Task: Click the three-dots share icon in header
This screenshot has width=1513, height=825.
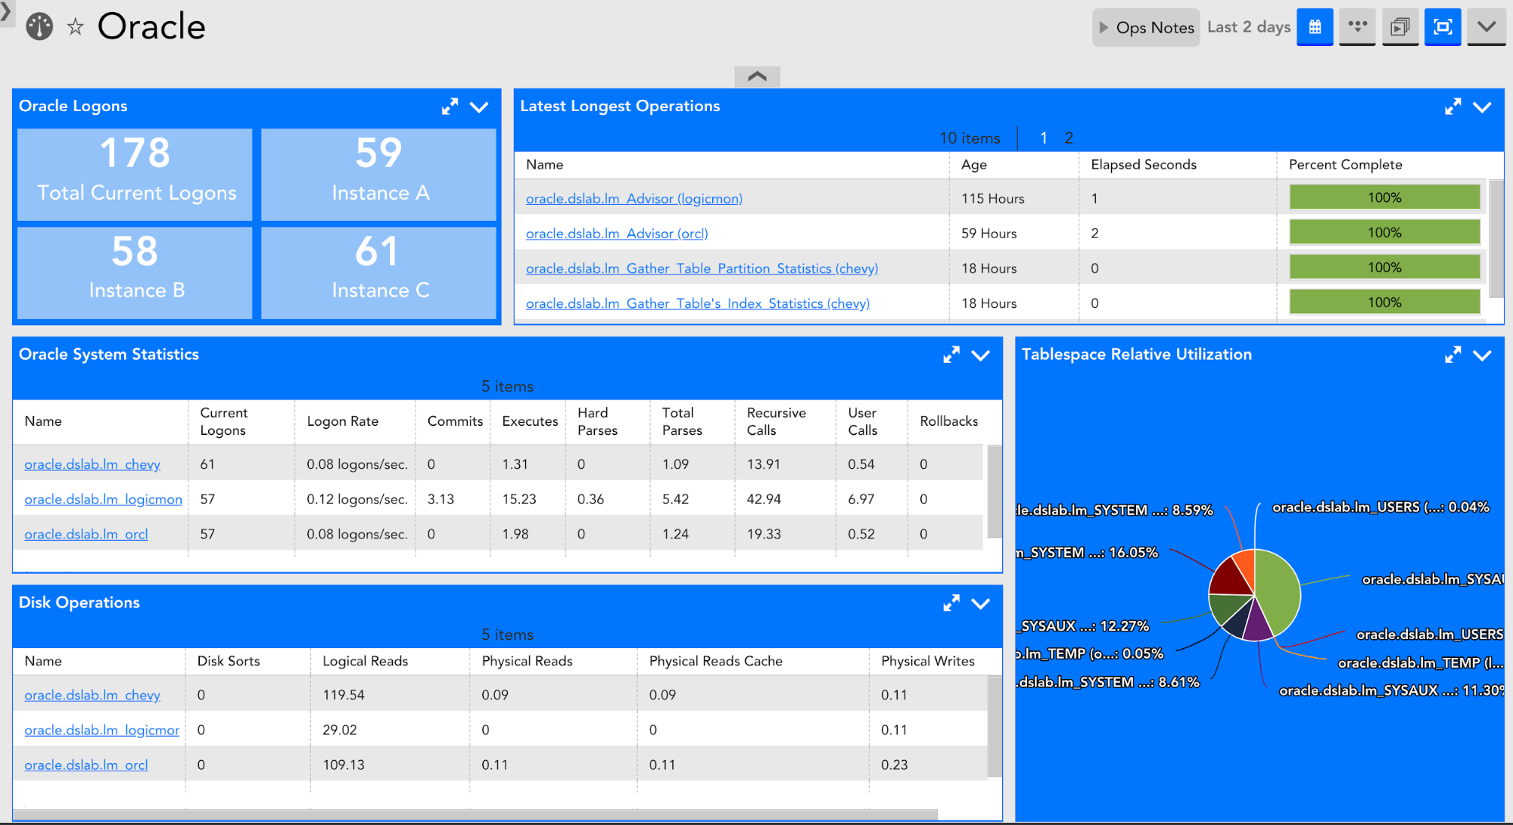Action: [1357, 27]
